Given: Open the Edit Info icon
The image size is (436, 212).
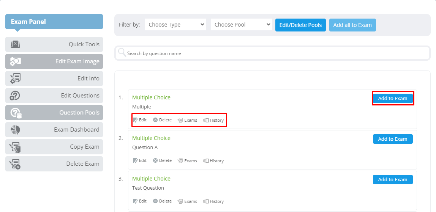Looking at the screenshot, I should click(15, 79).
